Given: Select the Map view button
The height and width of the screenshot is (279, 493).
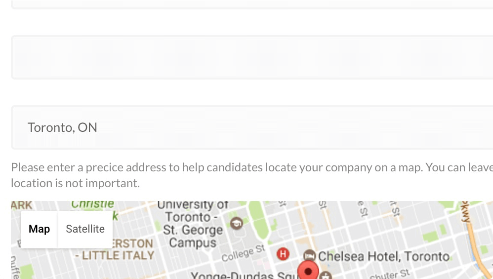Looking at the screenshot, I should [x=40, y=229].
